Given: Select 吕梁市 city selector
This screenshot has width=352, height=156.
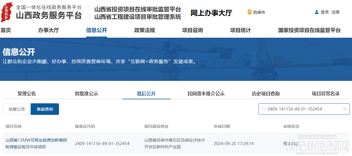Looking at the screenshot, I should point(259,12).
